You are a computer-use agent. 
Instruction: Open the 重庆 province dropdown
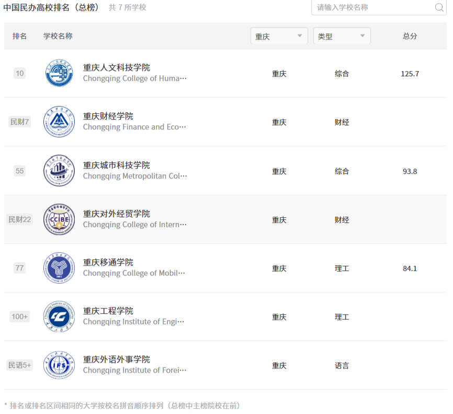(x=279, y=36)
